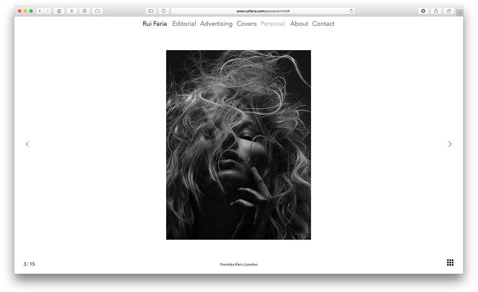Show downloads via down-arrow icon
478x292 pixels.
pyautogui.click(x=423, y=11)
